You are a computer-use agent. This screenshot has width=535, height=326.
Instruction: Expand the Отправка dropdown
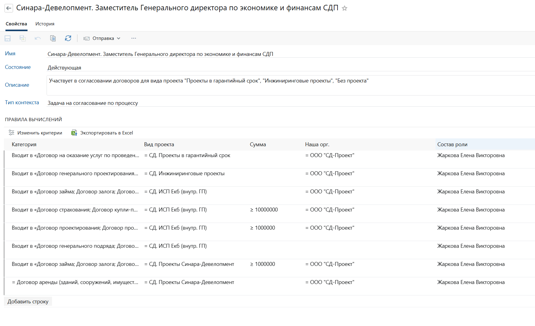102,38
